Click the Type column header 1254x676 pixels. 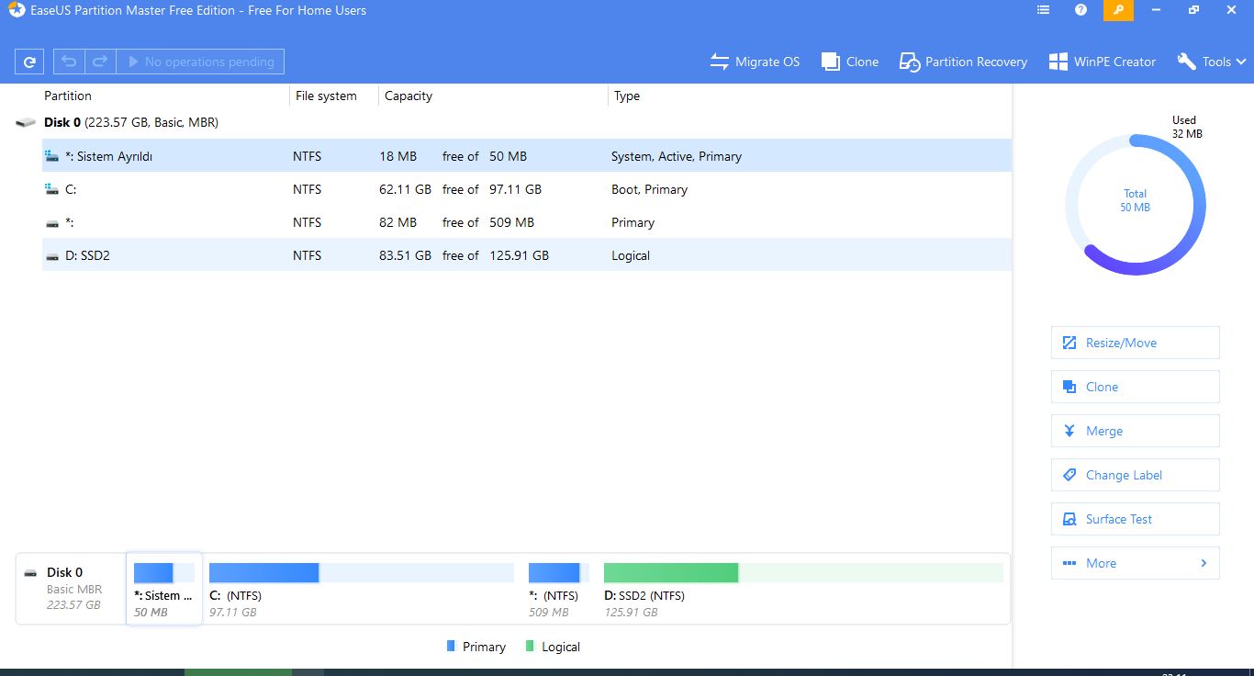click(627, 96)
